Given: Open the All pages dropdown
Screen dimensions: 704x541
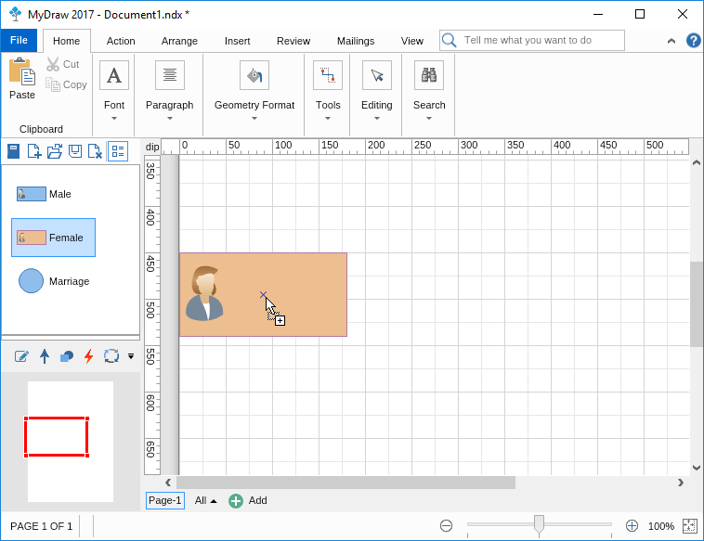Looking at the screenshot, I should (x=205, y=500).
